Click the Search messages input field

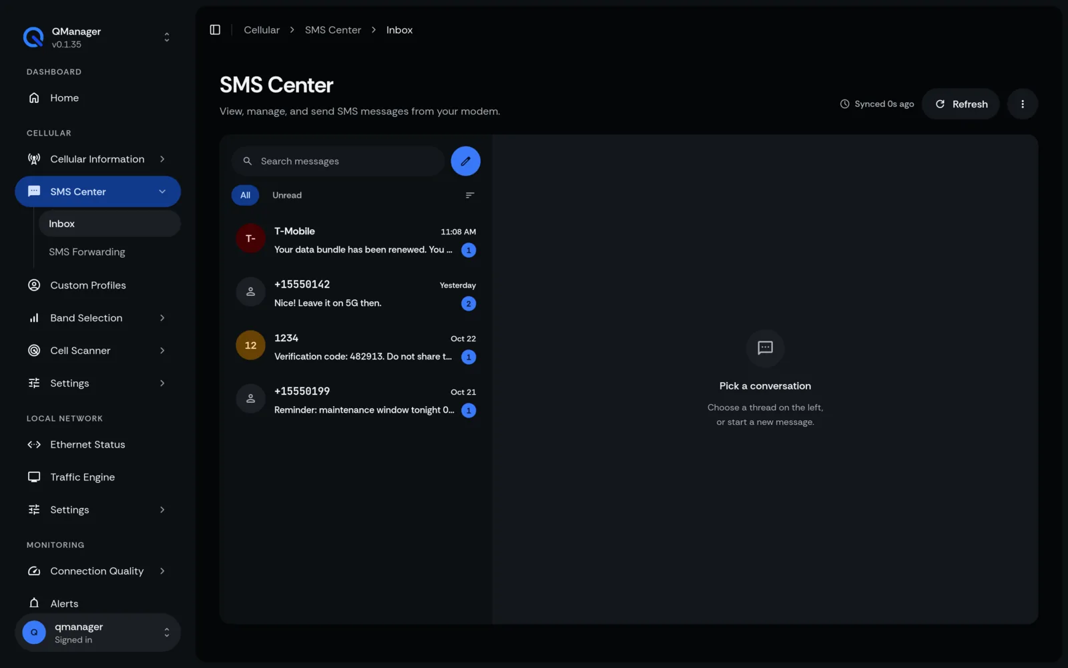click(x=338, y=161)
